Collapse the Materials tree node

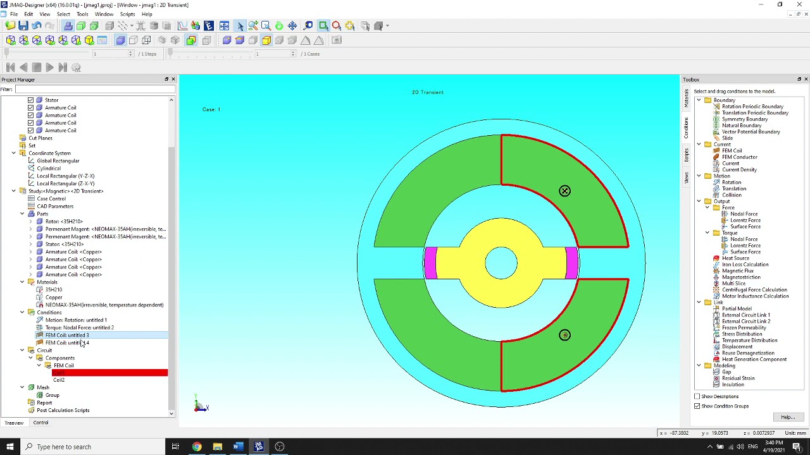(22, 282)
